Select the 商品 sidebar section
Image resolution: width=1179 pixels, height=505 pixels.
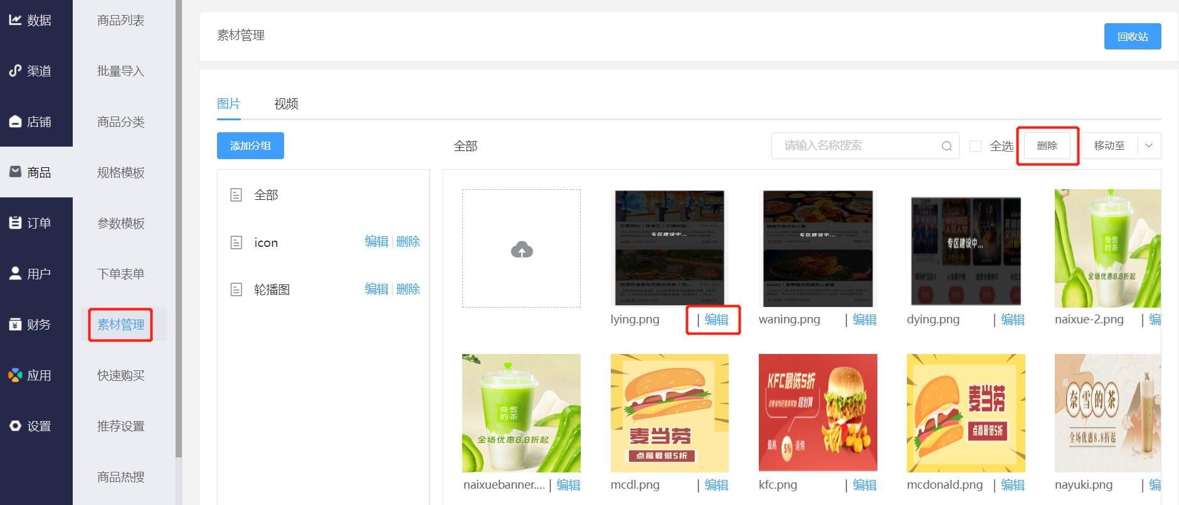36,172
